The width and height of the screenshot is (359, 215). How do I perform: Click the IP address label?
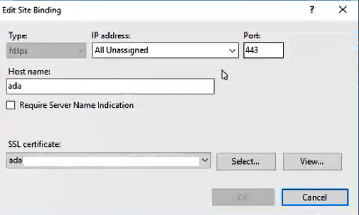(x=111, y=36)
